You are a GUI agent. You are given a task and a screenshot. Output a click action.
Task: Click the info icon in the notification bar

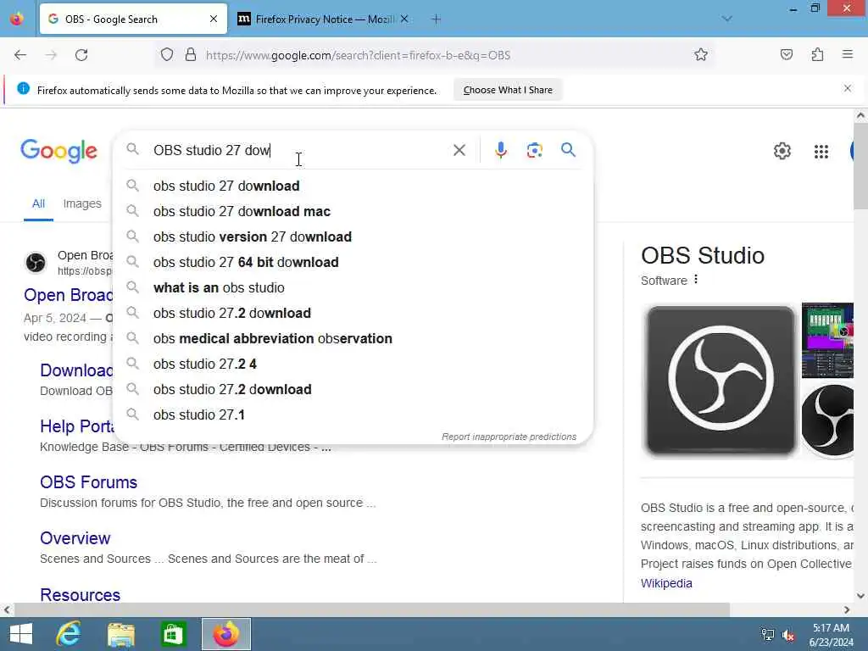click(x=23, y=88)
